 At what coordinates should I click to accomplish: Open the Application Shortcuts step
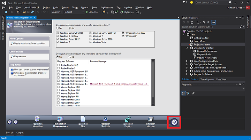[x=105, y=122]
